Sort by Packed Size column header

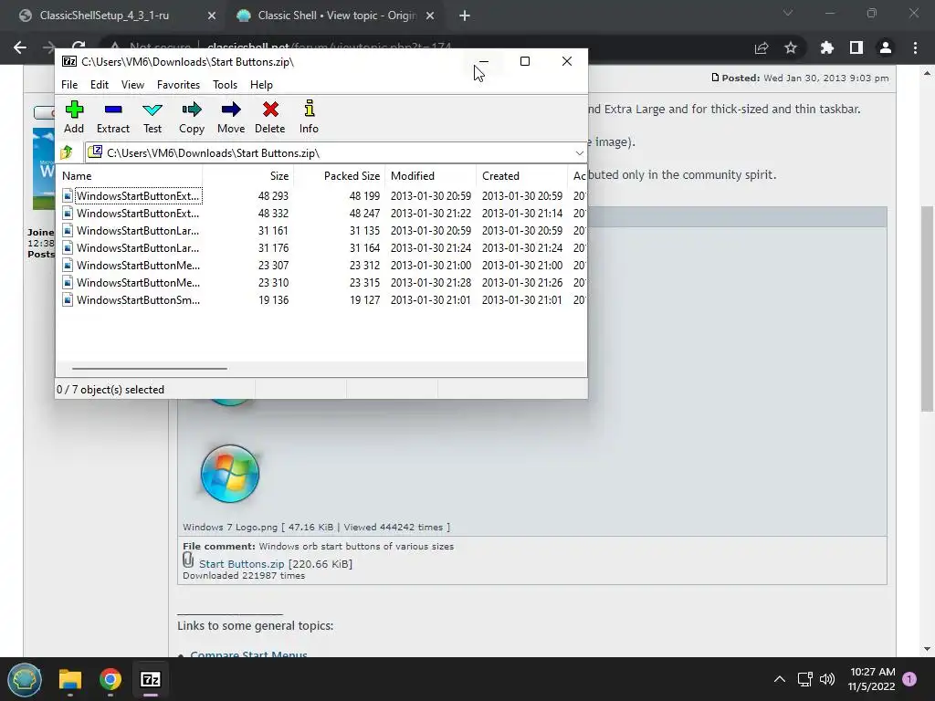point(340,176)
